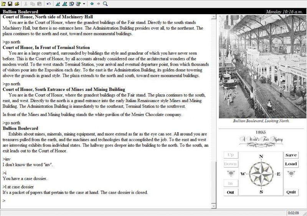Click the scrollbar up arrow of text pane
Screen dimensions: 307x216
pos(213,17)
